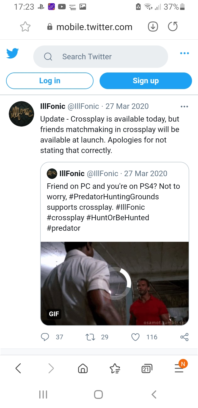Focus the Search Twitter field
The width and height of the screenshot is (198, 408).
click(x=100, y=57)
